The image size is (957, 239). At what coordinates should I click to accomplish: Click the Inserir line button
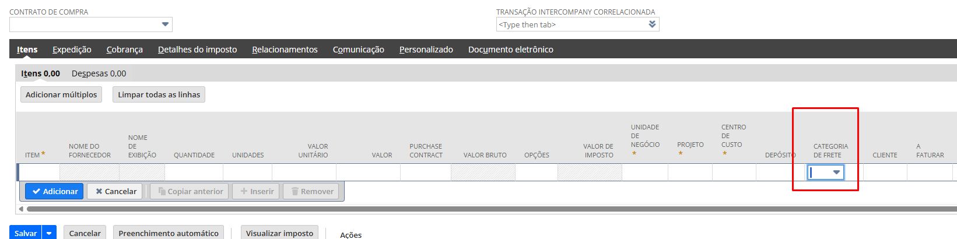tap(256, 191)
